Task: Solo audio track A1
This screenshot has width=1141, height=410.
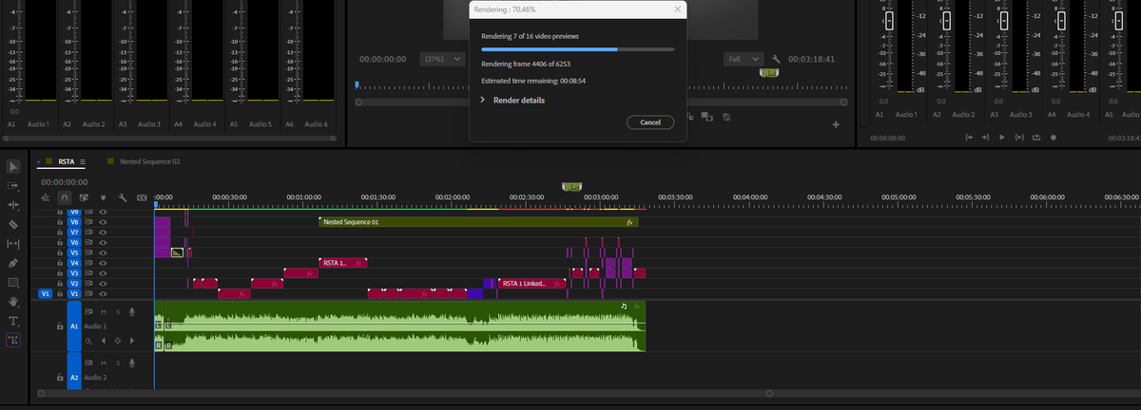Action: pos(117,311)
